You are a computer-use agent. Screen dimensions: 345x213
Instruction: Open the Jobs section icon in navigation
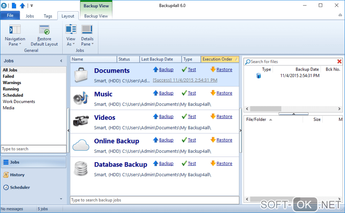pyautogui.click(x=6, y=162)
